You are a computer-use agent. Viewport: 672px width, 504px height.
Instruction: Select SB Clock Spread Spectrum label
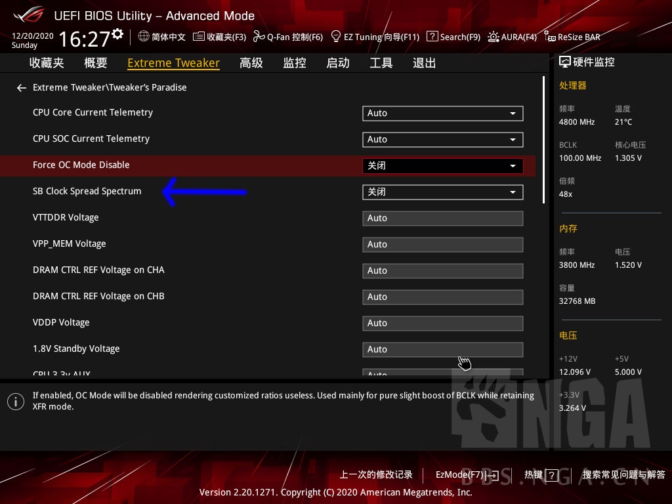pyautogui.click(x=87, y=191)
